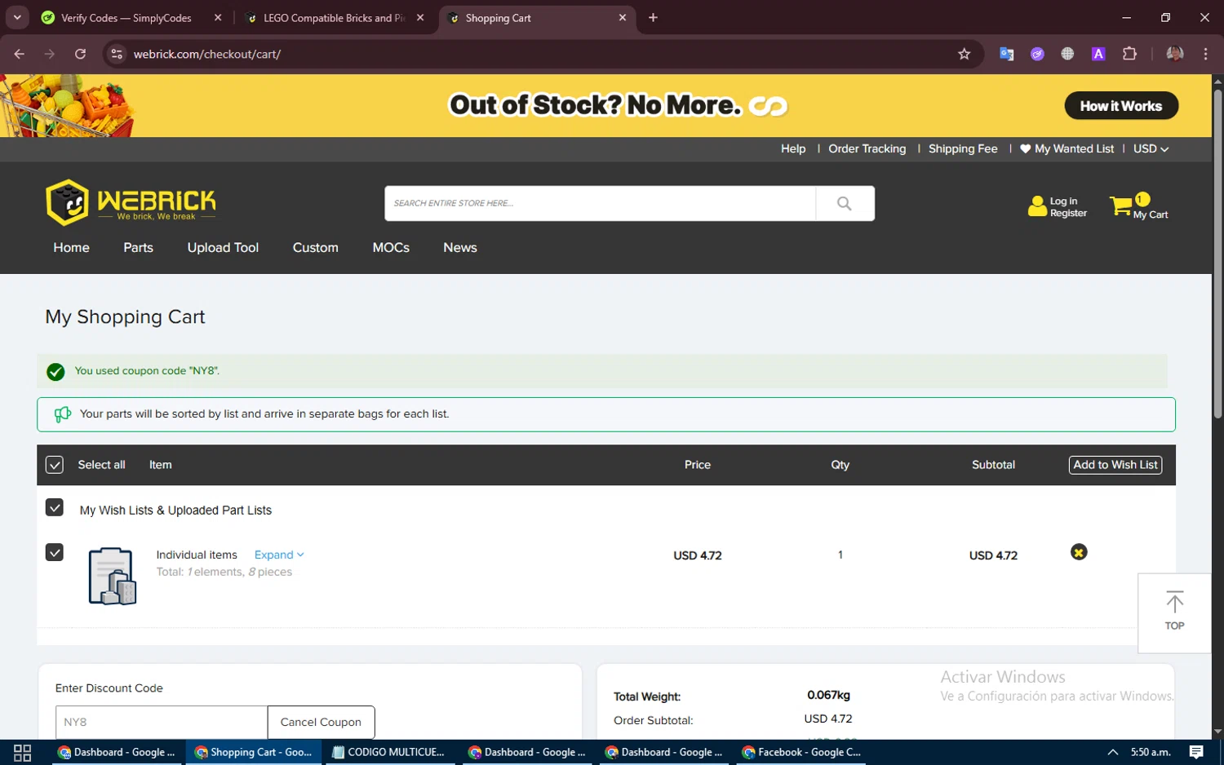Open the Chrome profile avatar

point(1174,54)
